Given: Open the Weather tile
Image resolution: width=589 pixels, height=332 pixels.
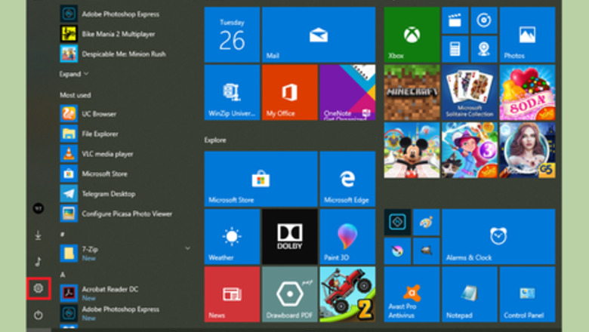Looking at the screenshot, I should (x=232, y=237).
